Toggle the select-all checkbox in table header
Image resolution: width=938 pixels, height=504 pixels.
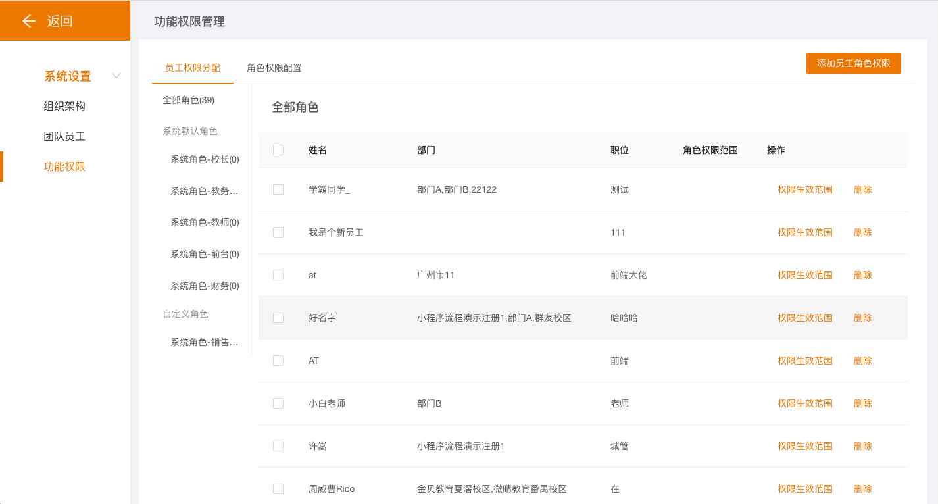pyautogui.click(x=278, y=150)
